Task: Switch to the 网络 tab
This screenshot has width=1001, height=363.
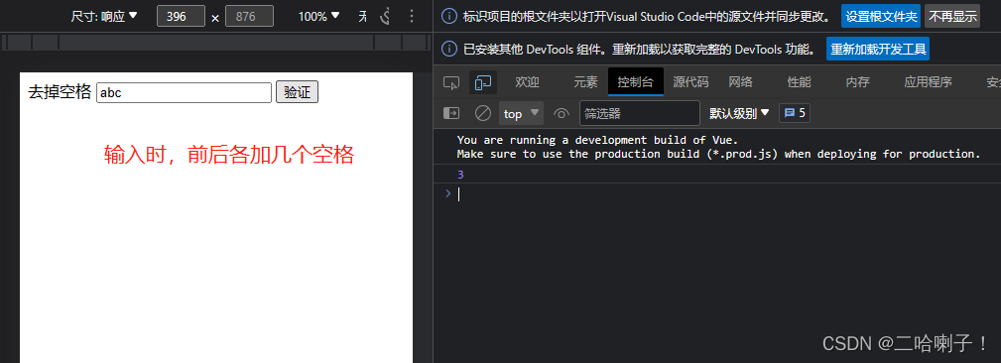Action: click(740, 81)
